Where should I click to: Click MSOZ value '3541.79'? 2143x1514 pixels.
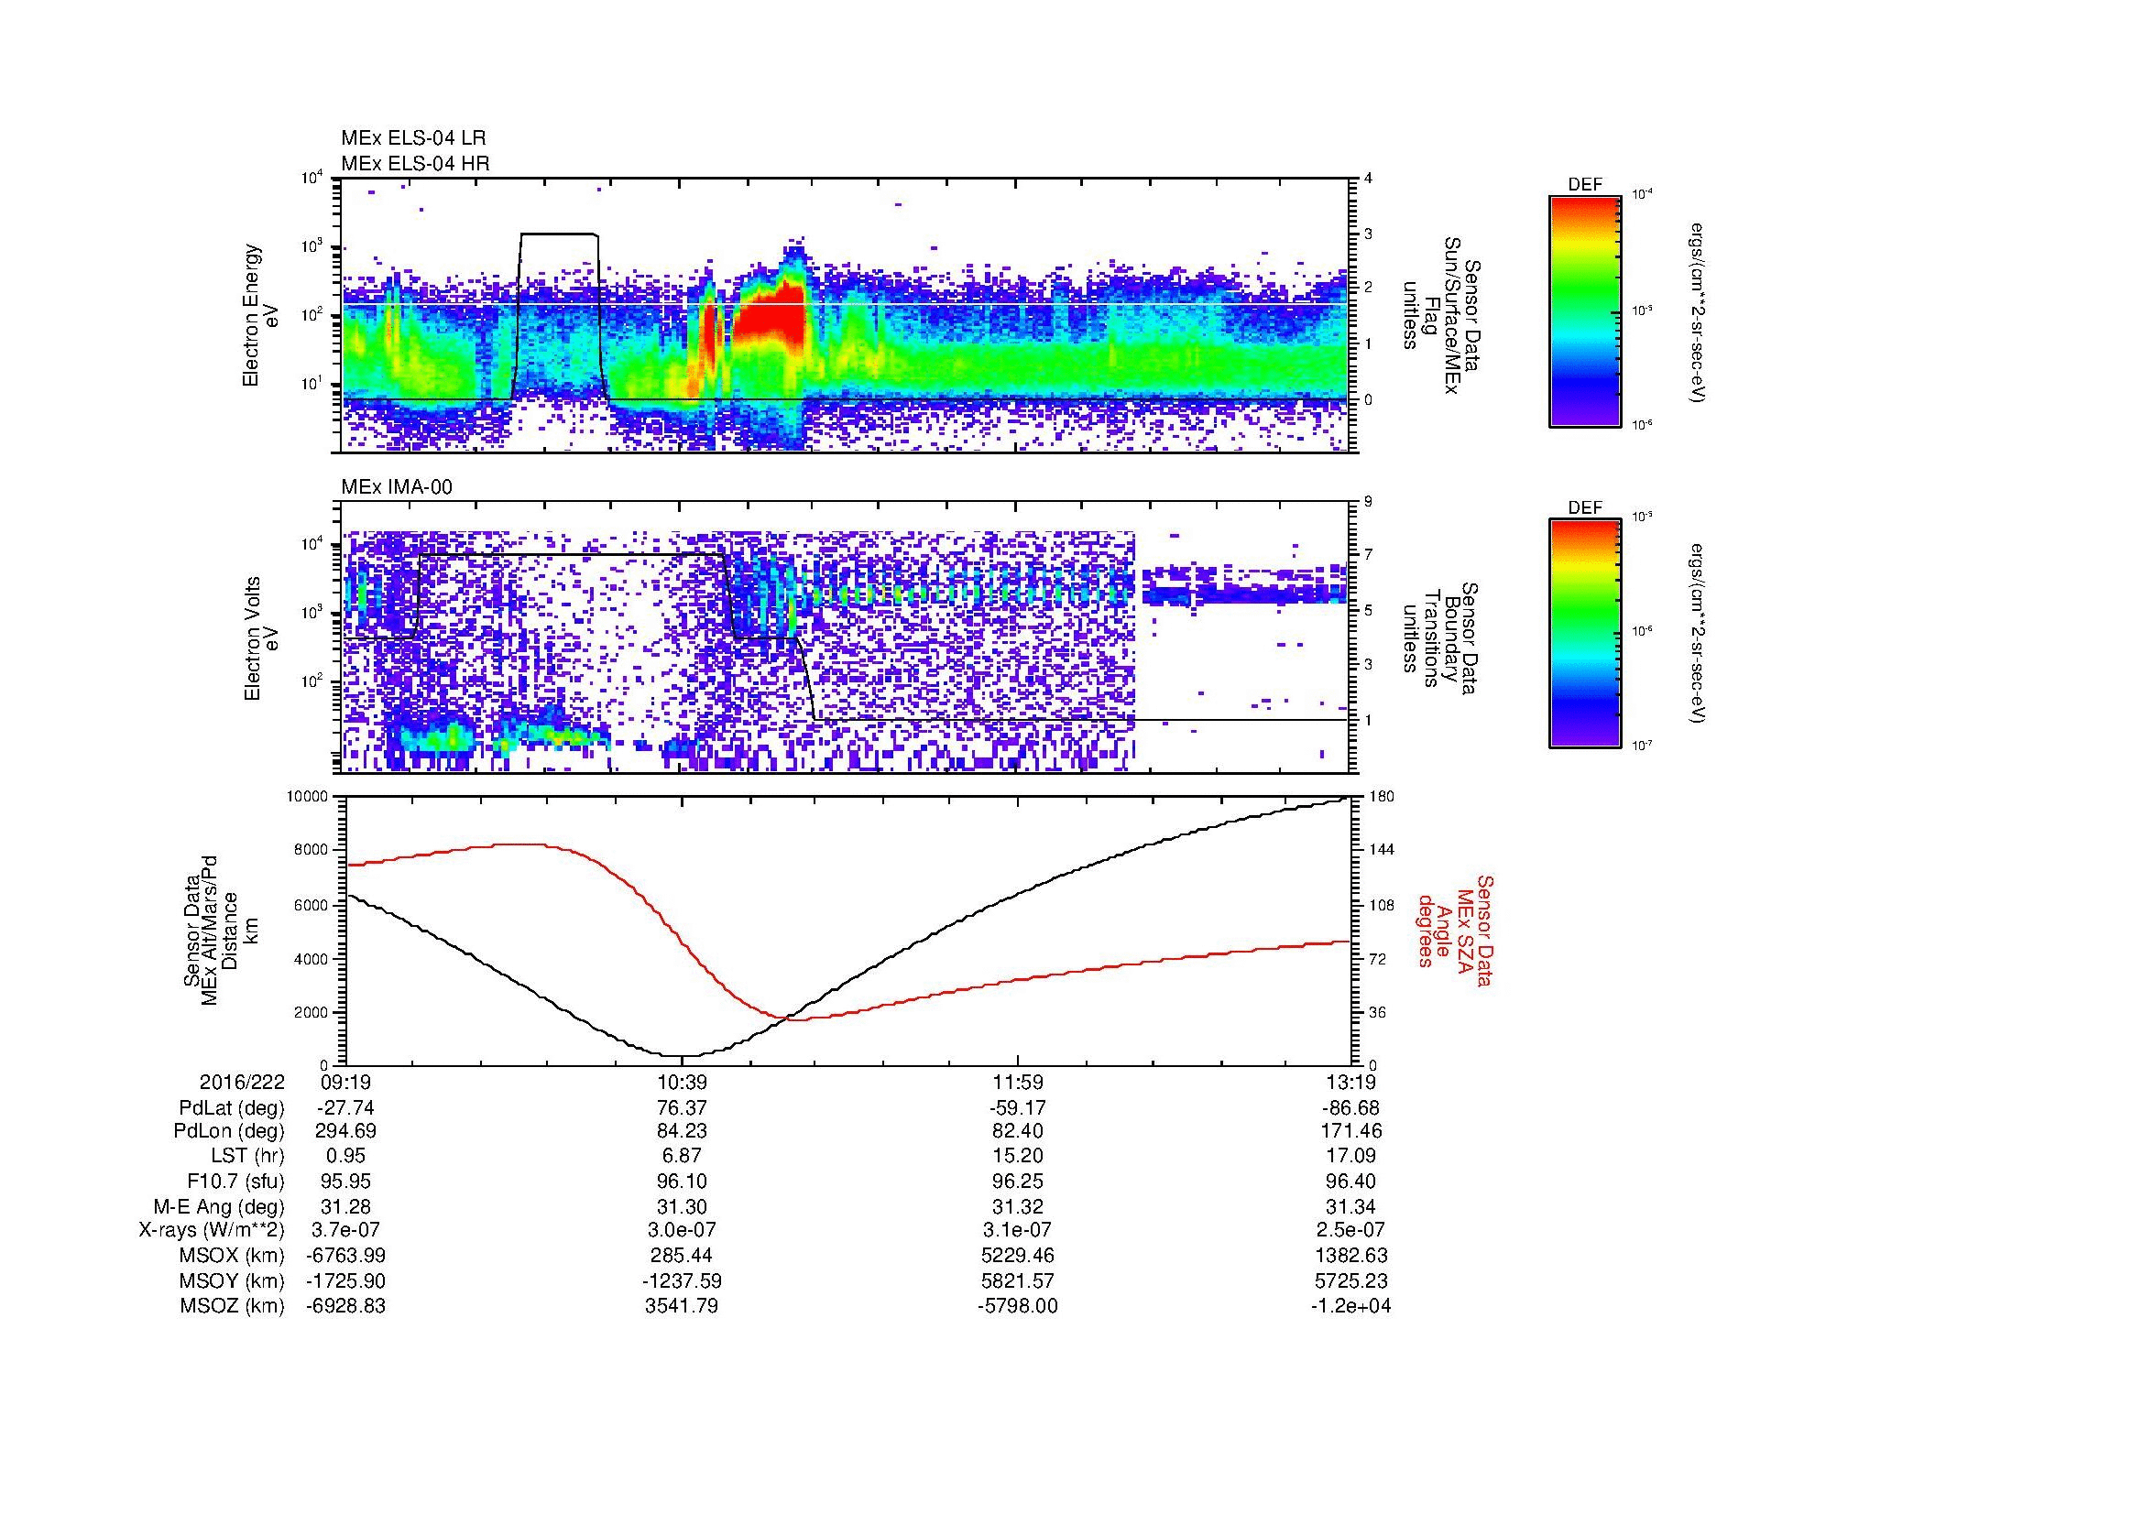coord(683,1306)
